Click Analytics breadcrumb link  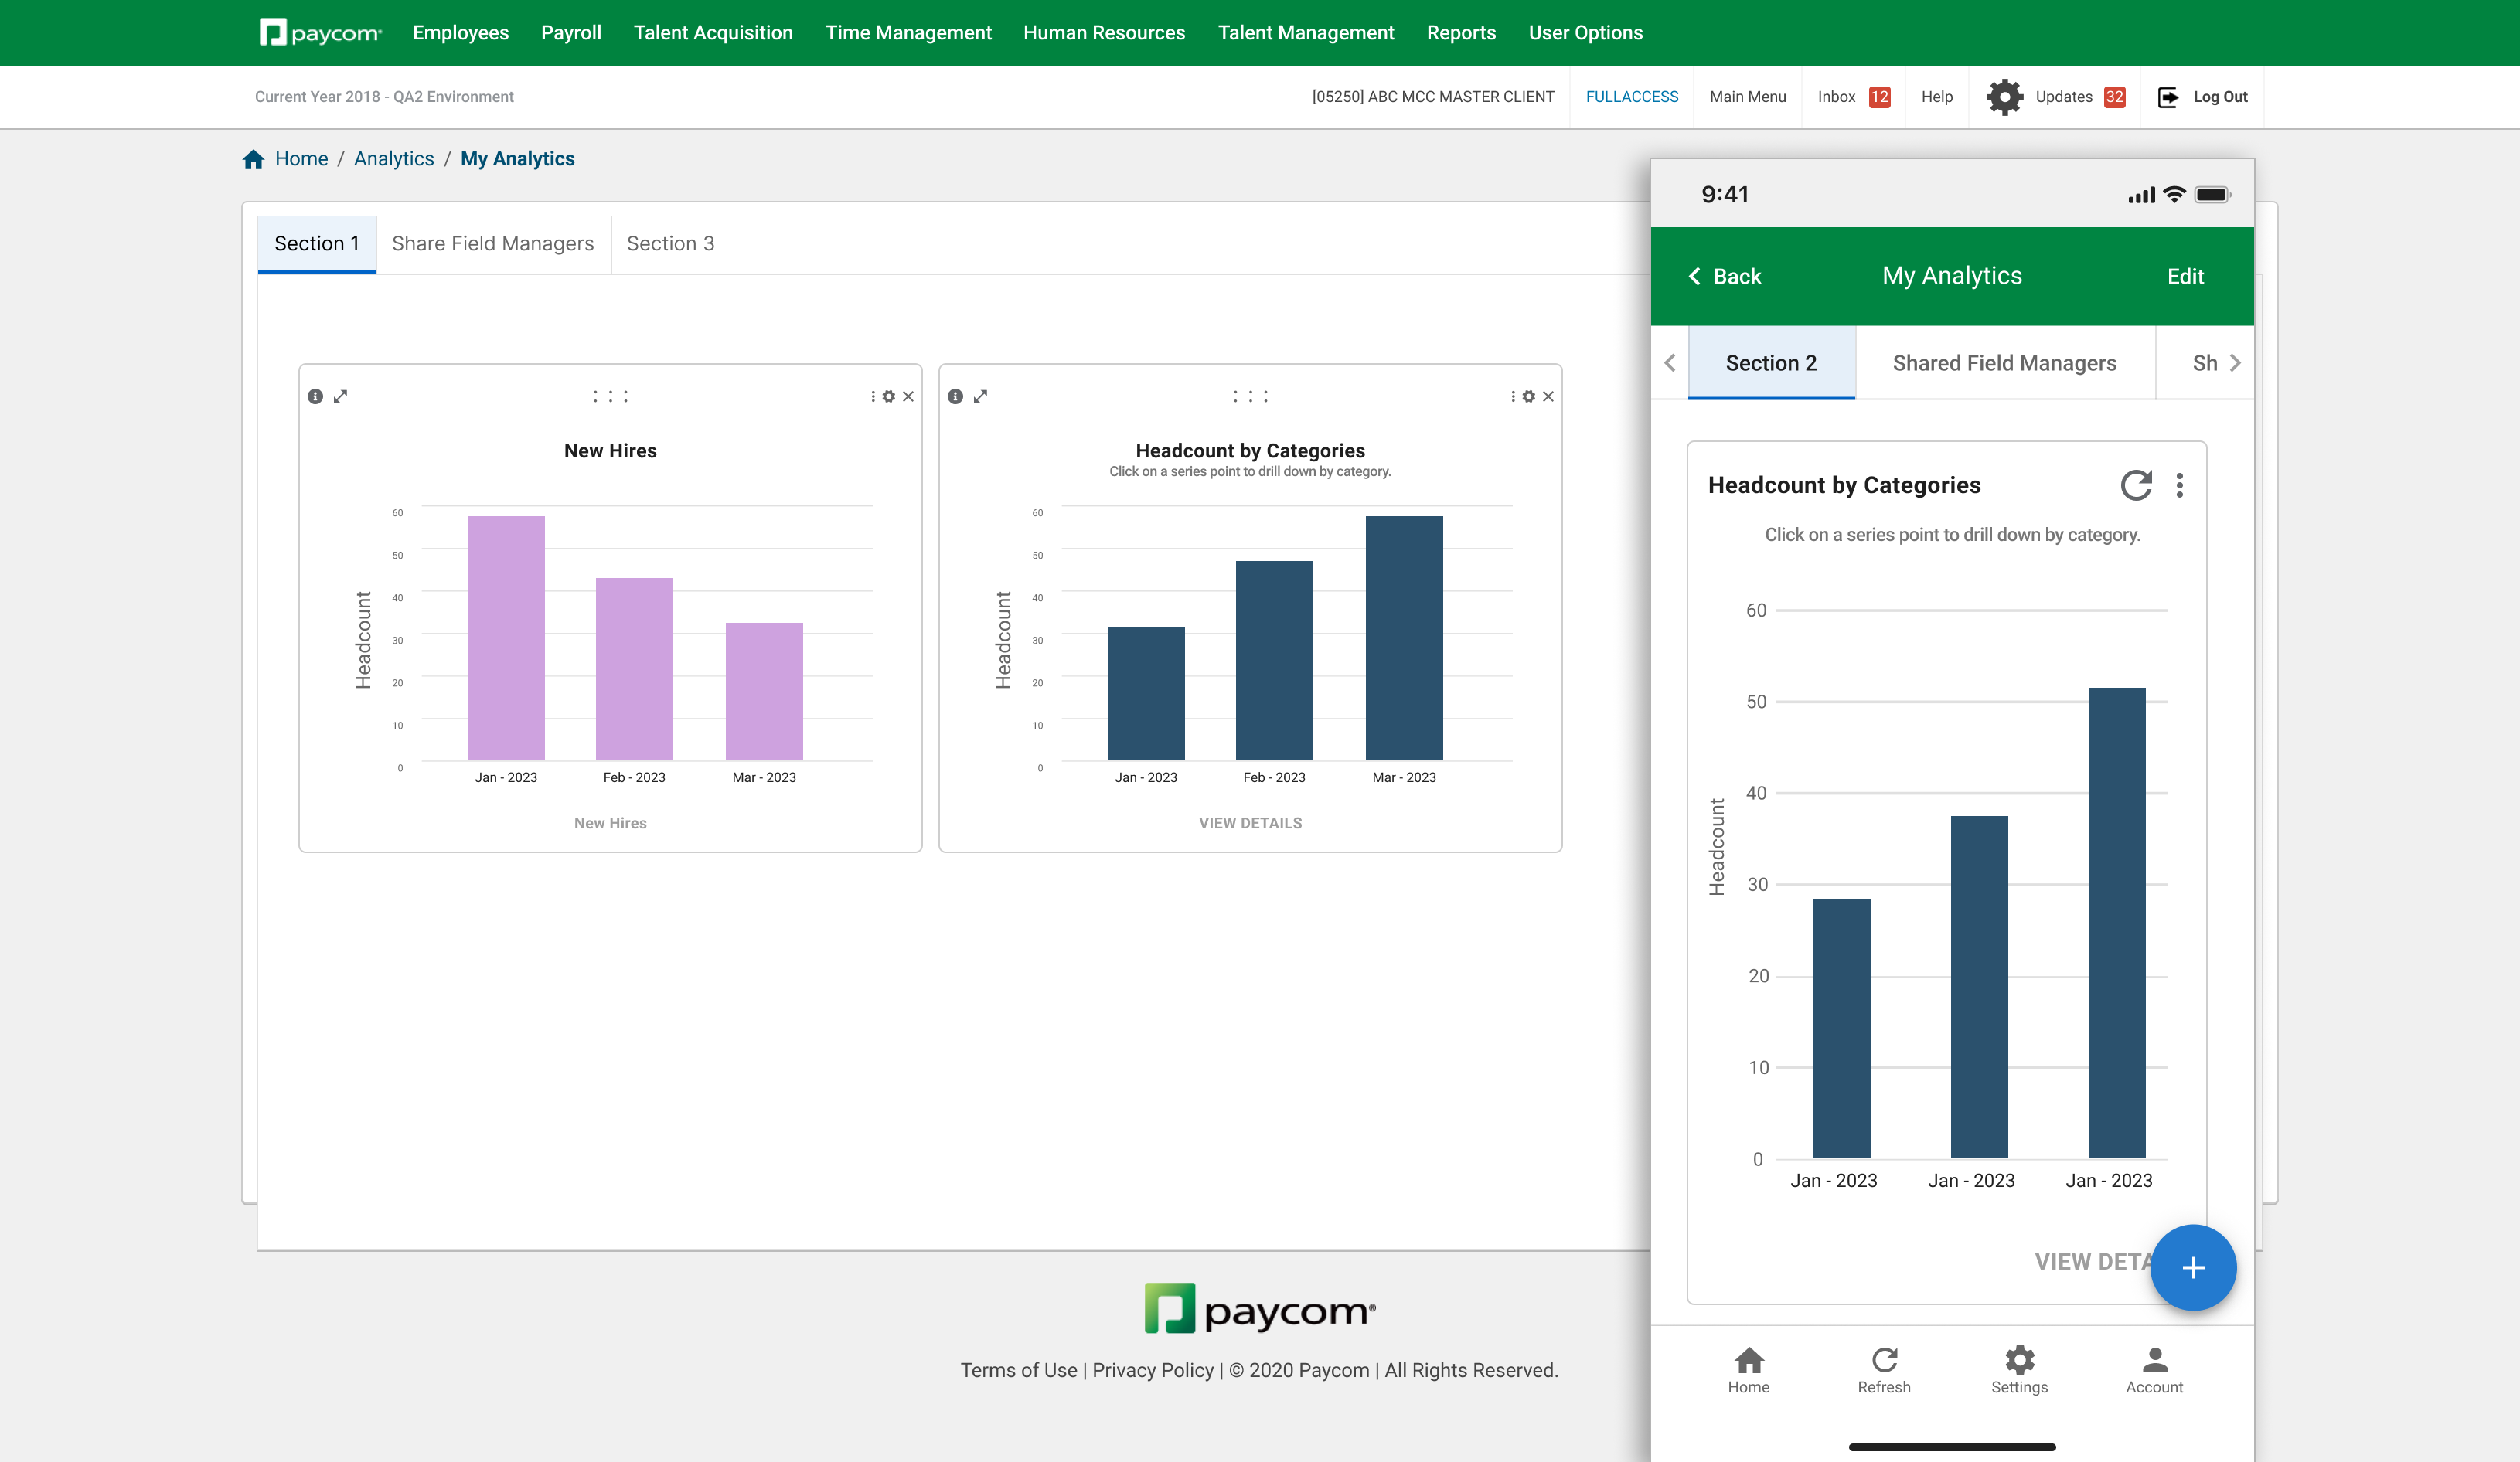tap(393, 159)
